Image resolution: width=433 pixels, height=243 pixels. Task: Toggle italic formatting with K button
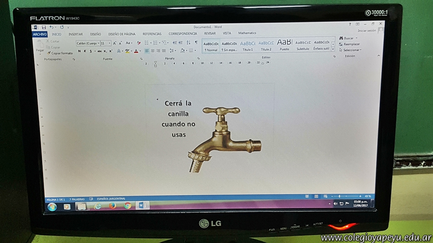[85, 51]
